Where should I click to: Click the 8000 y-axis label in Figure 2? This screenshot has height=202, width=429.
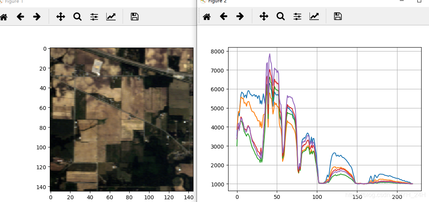pyautogui.click(x=218, y=51)
